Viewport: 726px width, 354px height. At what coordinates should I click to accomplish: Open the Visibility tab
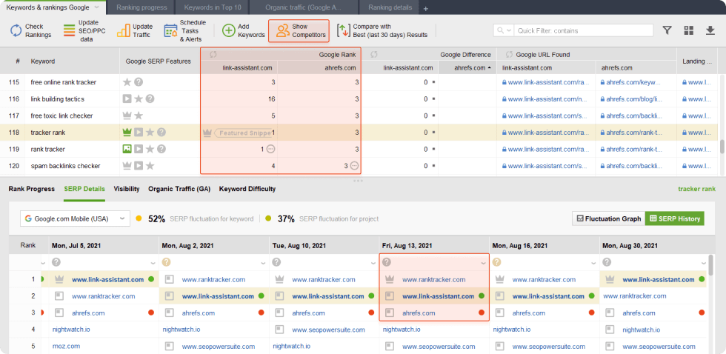pyautogui.click(x=127, y=189)
